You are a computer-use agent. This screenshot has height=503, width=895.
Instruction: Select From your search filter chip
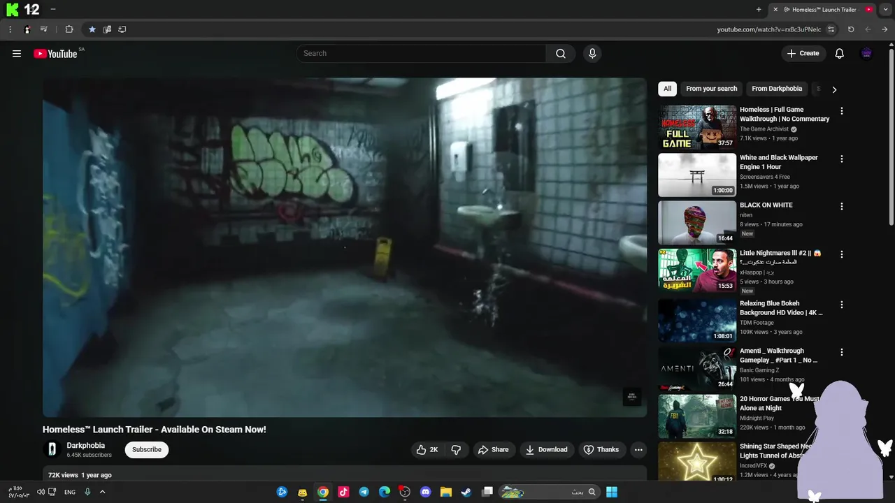click(712, 89)
